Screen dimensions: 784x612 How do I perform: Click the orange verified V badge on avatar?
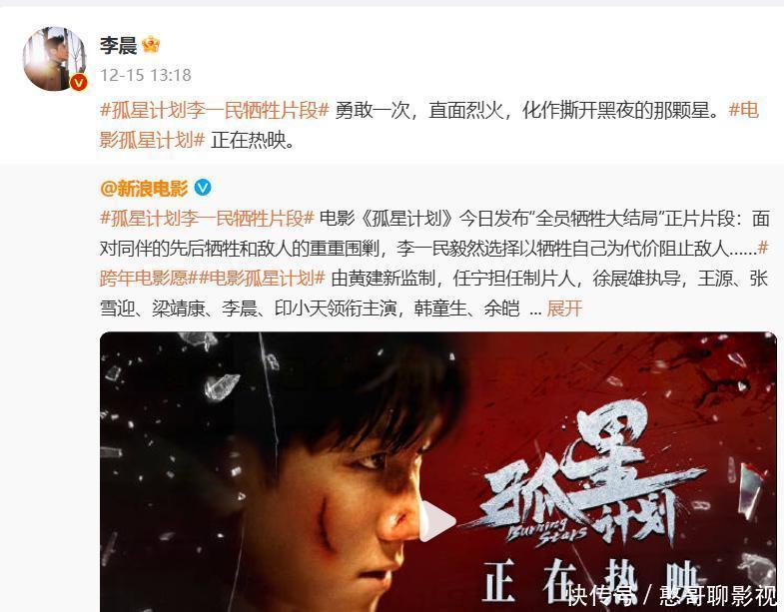click(79, 83)
